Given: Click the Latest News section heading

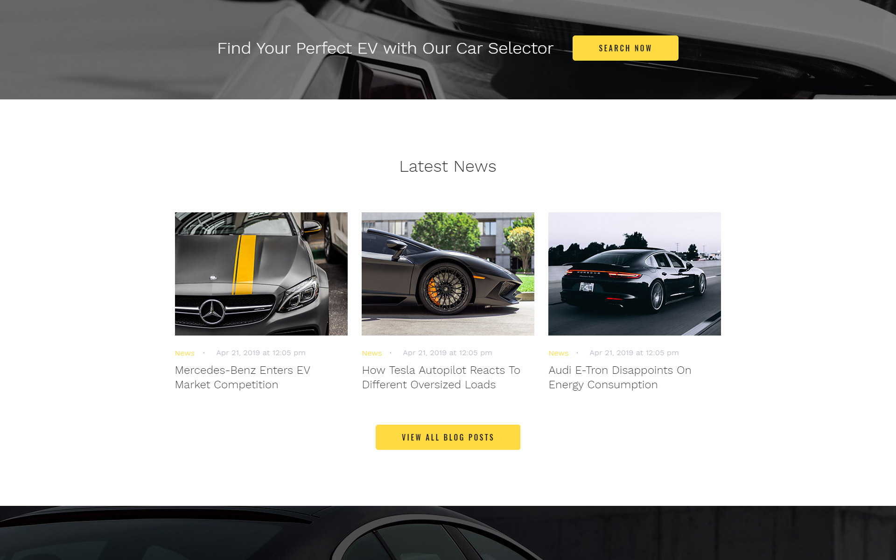Looking at the screenshot, I should coord(448,167).
